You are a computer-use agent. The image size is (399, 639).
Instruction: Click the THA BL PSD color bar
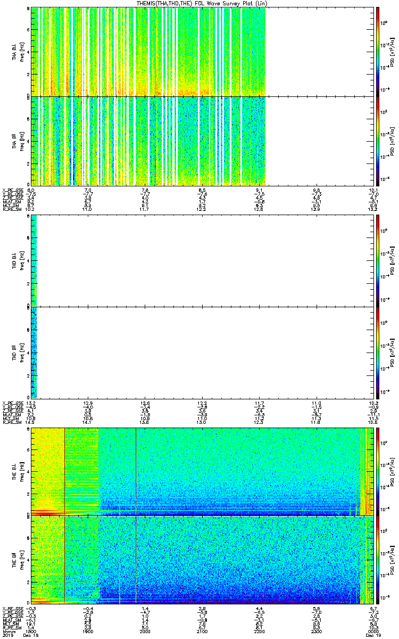(x=378, y=52)
